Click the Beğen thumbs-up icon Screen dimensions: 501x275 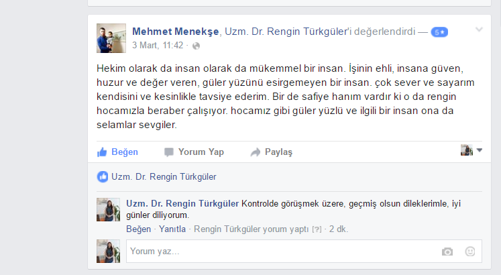click(x=102, y=152)
